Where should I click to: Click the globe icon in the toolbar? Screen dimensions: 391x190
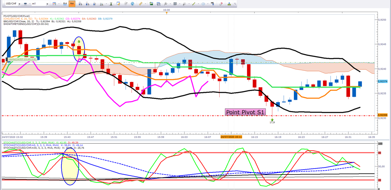132,4
